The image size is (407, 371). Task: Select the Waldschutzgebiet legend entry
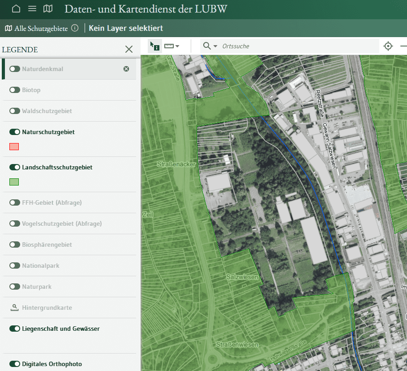tap(47, 111)
